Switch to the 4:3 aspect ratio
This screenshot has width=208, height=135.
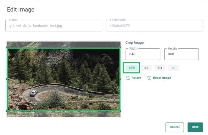[x=146, y=68]
